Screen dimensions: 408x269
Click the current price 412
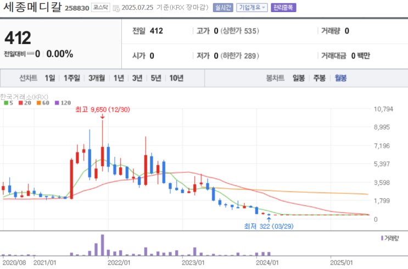[18, 38]
